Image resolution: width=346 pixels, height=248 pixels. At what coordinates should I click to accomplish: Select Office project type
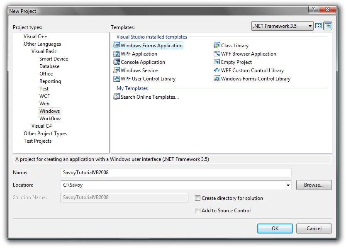(46, 74)
